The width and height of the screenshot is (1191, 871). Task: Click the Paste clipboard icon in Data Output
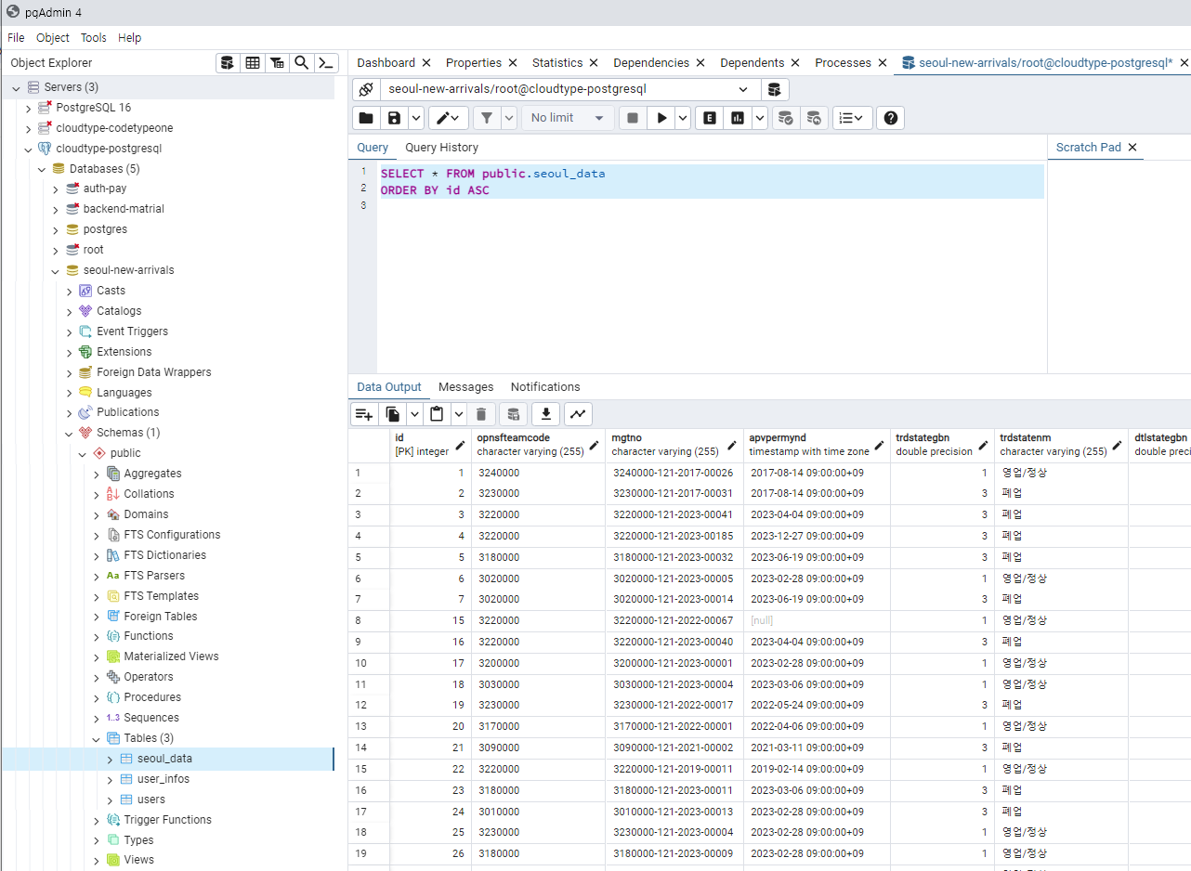(x=436, y=414)
